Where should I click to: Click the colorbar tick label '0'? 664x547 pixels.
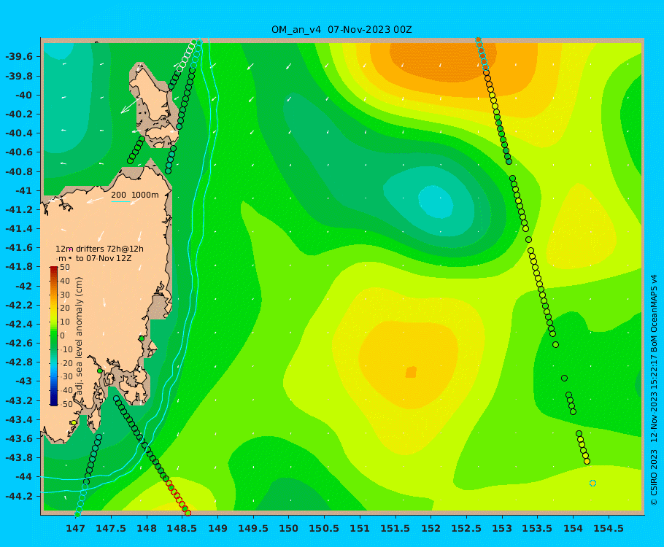point(63,335)
